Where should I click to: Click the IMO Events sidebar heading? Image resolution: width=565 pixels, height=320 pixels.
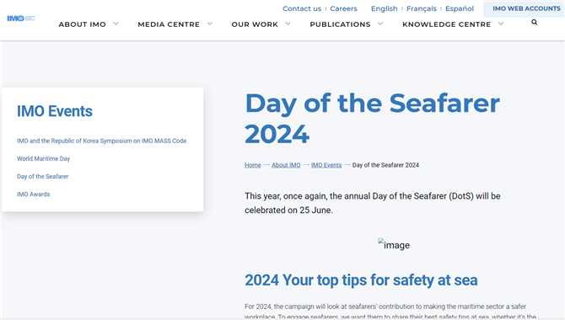click(x=55, y=111)
